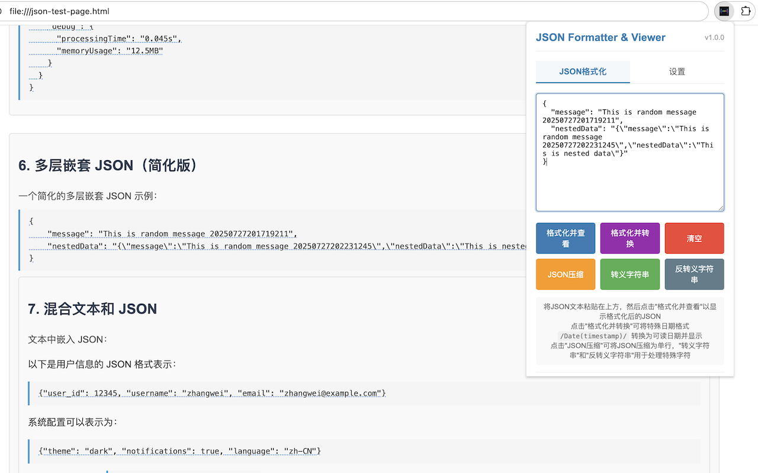The height and width of the screenshot is (473, 758).
Task: Click the text 文本中嵌入 JSON：
Action: 67,339
